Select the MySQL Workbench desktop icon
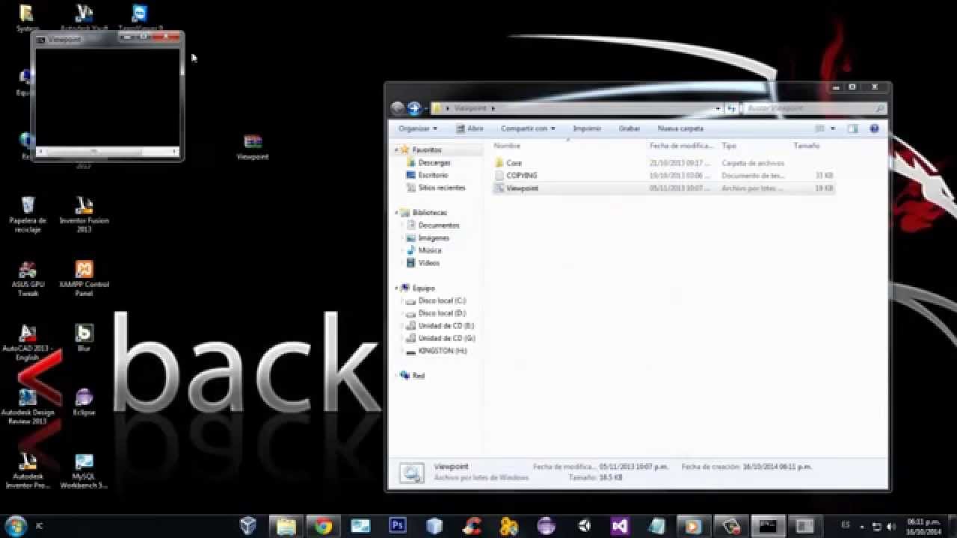Viewport: 957px width, 538px height. [x=84, y=471]
